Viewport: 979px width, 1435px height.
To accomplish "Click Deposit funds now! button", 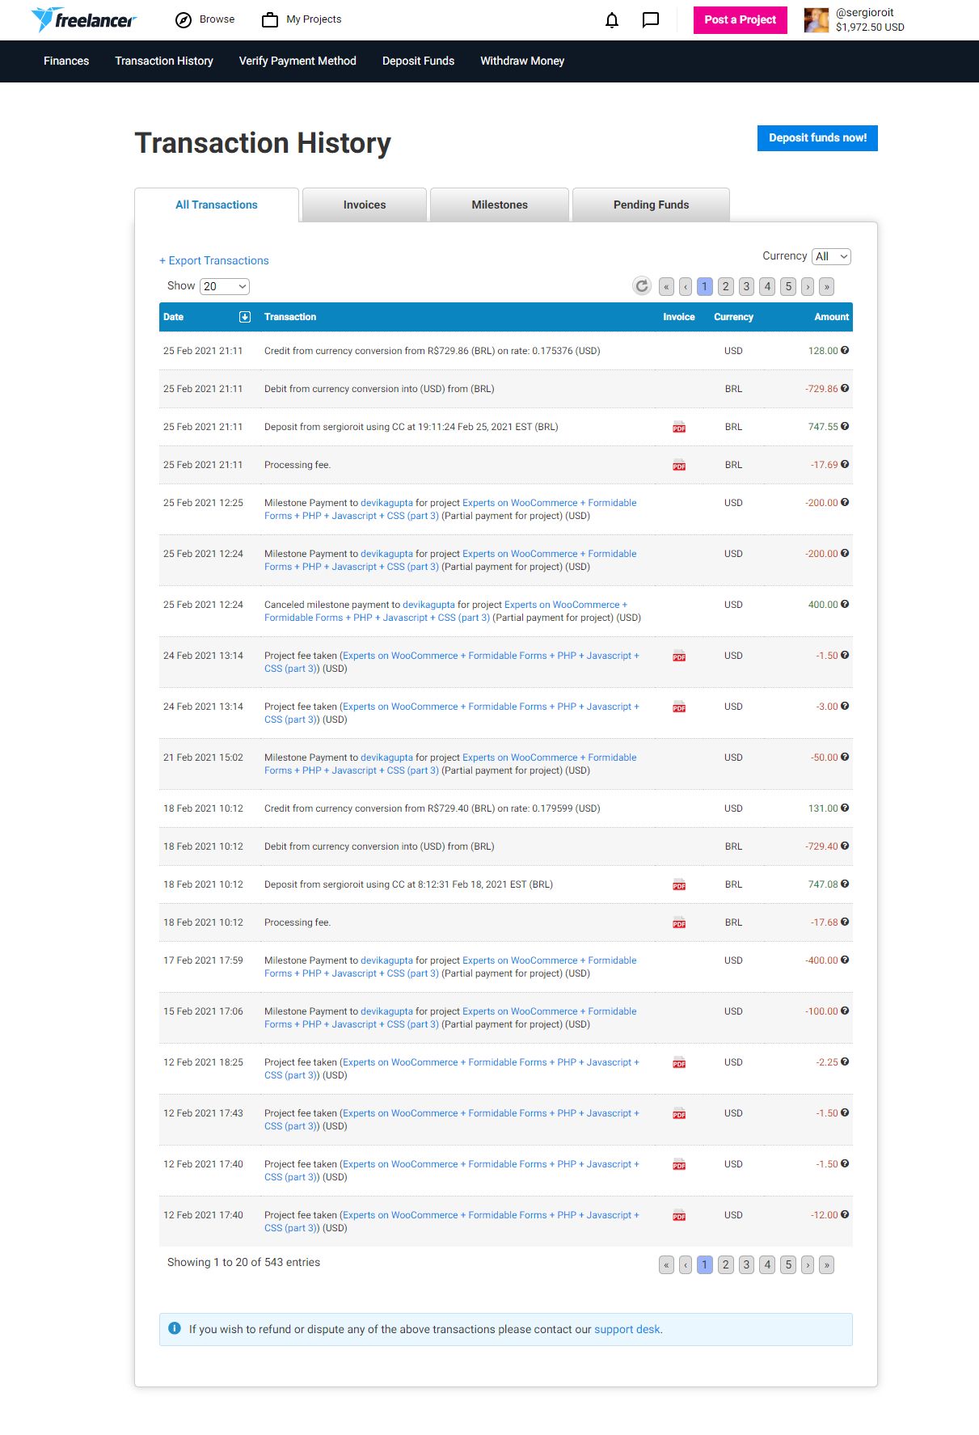I will click(817, 138).
